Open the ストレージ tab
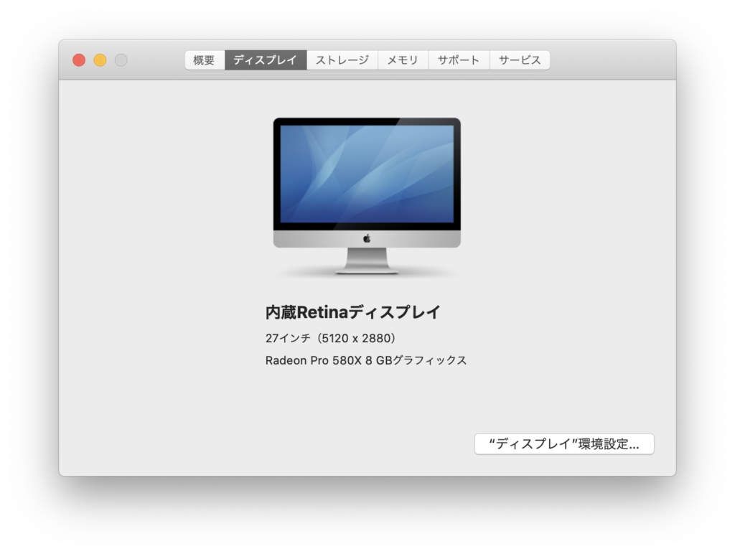Image resolution: width=735 pixels, height=554 pixels. pyautogui.click(x=342, y=60)
